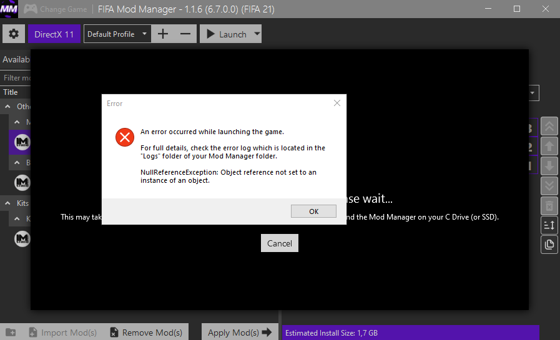Collapse the K subcategory under Kits
This screenshot has height=340, width=560.
click(x=17, y=219)
